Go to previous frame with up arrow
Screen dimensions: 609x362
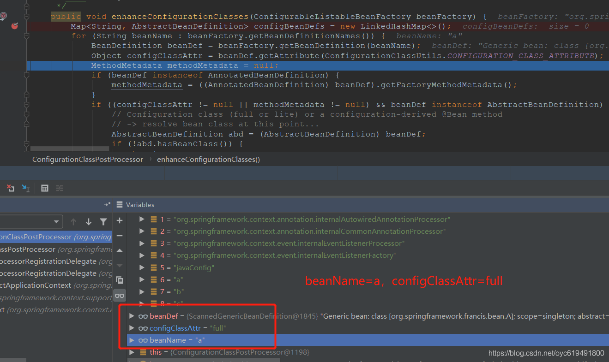pyautogui.click(x=73, y=222)
